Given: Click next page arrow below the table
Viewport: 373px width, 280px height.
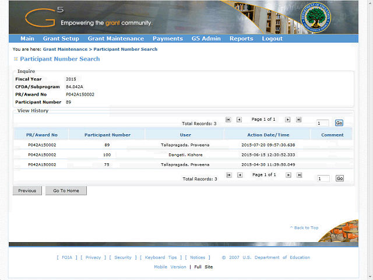Looking at the screenshot, I should pos(287,175).
